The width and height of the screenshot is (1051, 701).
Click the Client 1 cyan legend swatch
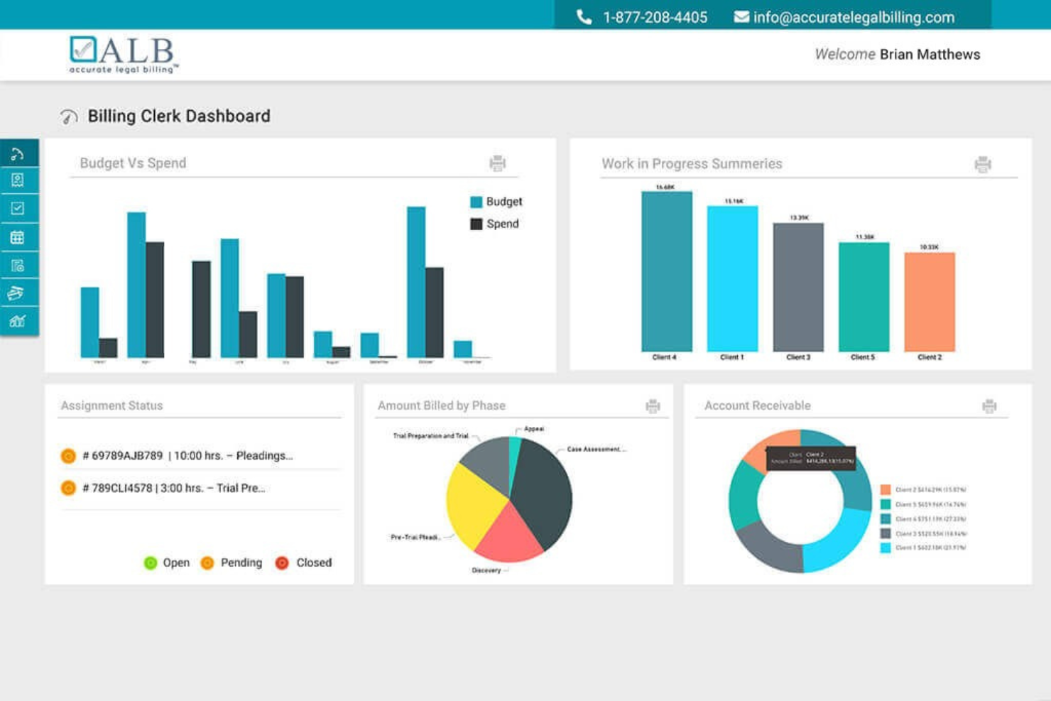point(886,548)
